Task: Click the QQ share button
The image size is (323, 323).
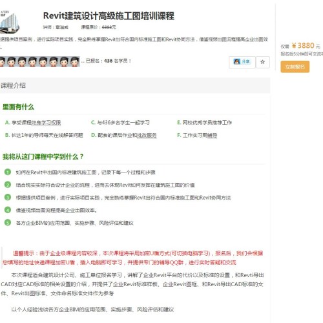Action: [x=242, y=62]
